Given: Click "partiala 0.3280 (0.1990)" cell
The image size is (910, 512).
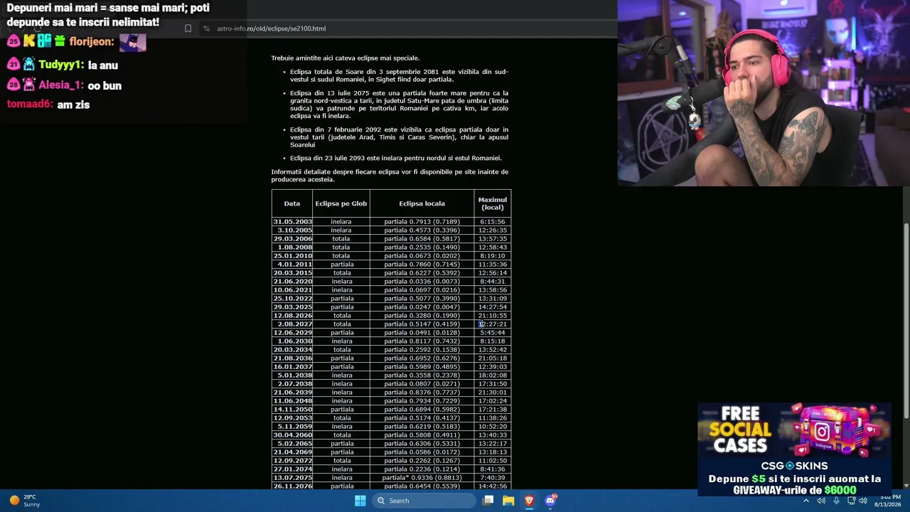Looking at the screenshot, I should [x=422, y=316].
